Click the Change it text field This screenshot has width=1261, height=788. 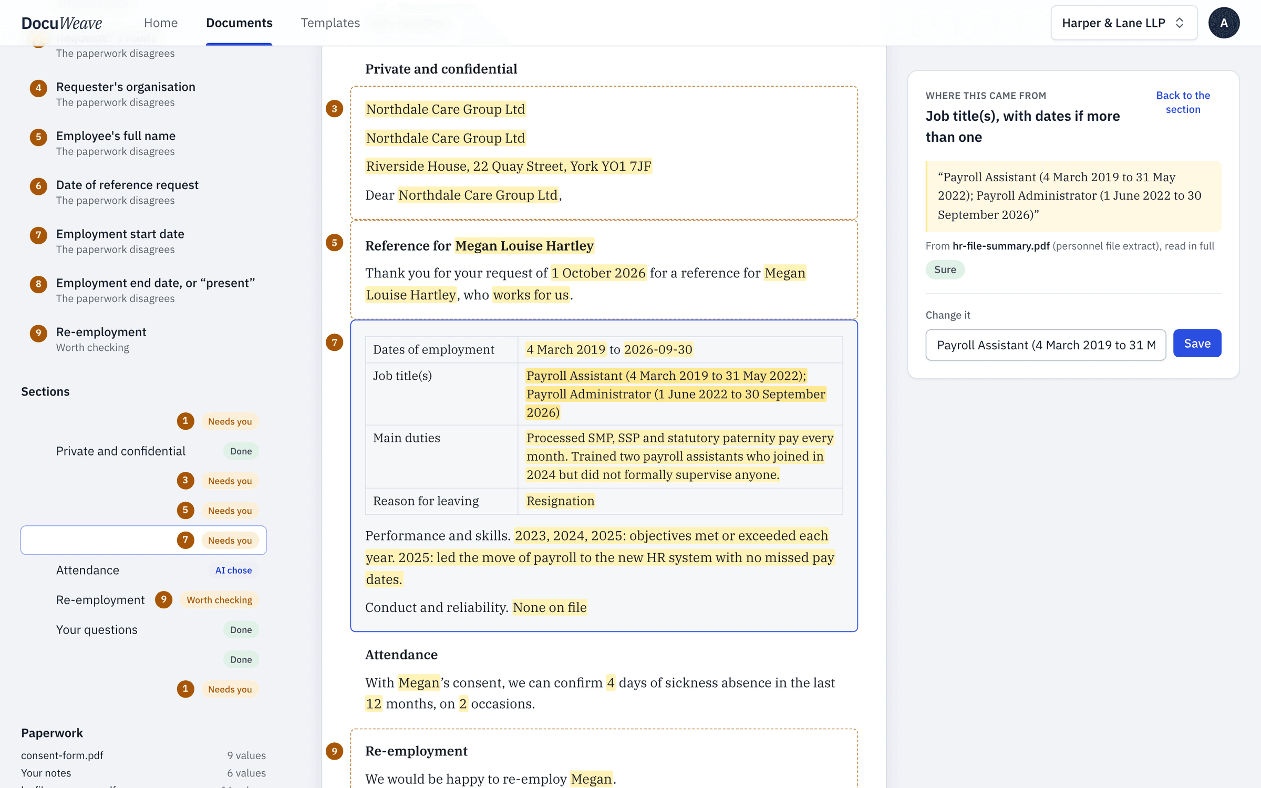1046,345
